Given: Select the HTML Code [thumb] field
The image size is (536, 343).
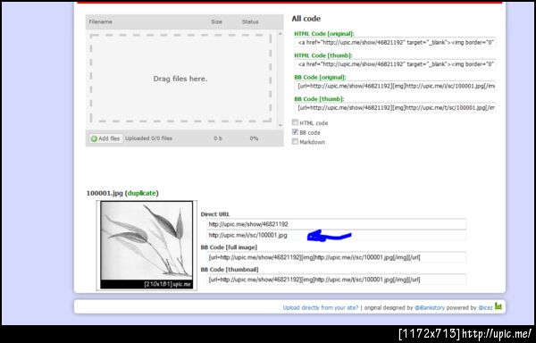Looking at the screenshot, I should click(x=395, y=64).
